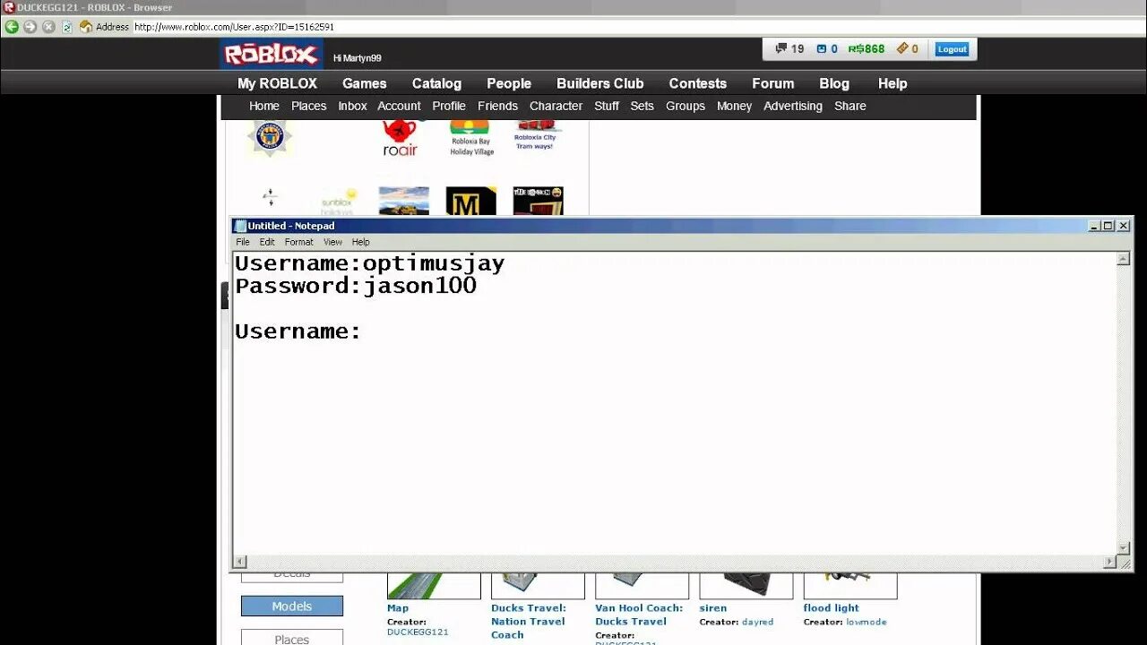Click the browser Home house icon
The image size is (1147, 645).
click(86, 27)
